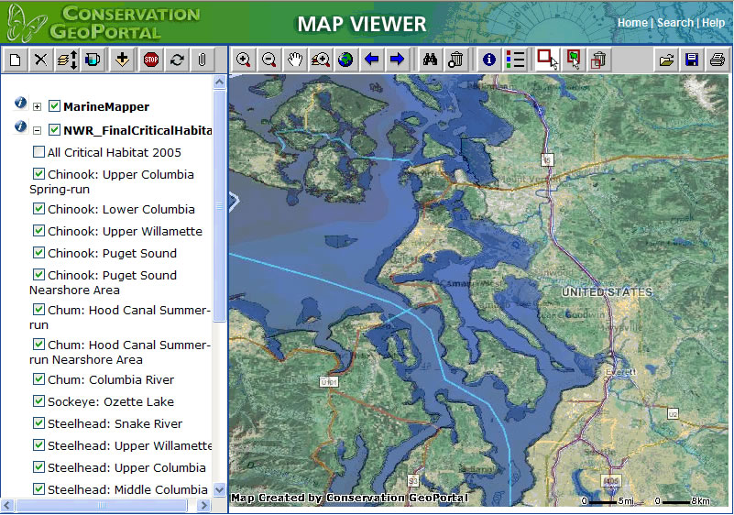The height and width of the screenshot is (515, 734).
Task: Click the refresh map icon
Action: click(177, 60)
